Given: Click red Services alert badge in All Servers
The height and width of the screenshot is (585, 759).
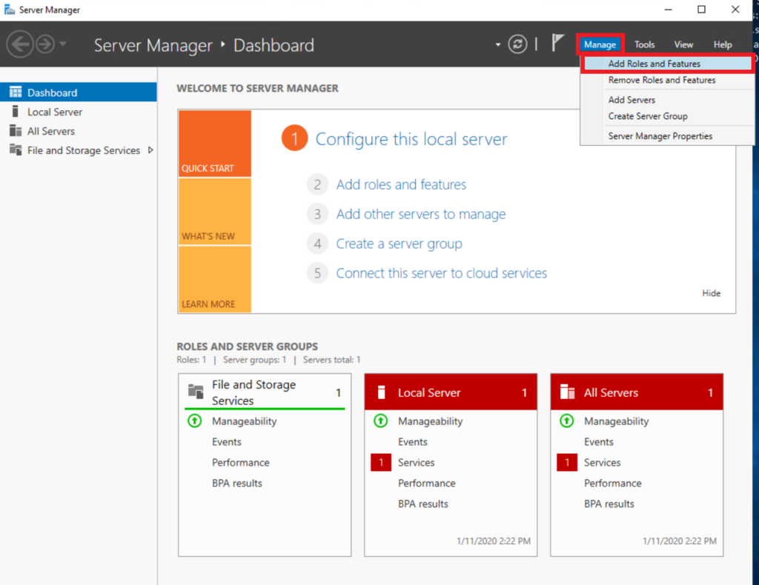Looking at the screenshot, I should [x=567, y=463].
